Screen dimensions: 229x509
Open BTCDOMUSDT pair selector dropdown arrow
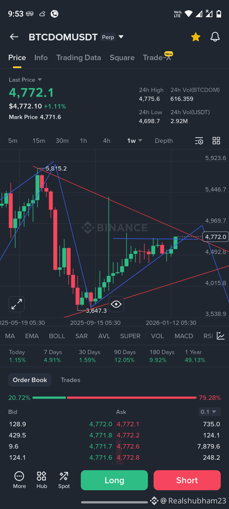[x=121, y=37]
